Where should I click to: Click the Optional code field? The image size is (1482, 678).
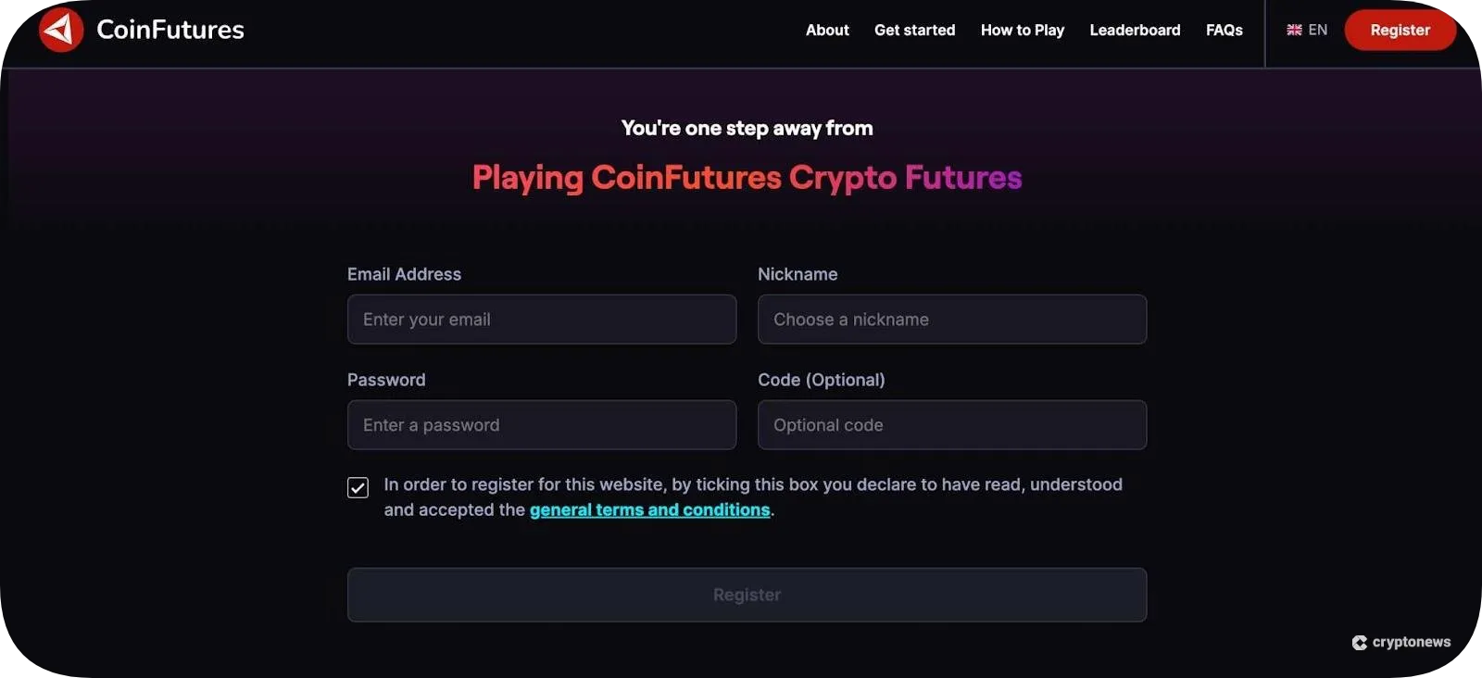951,424
